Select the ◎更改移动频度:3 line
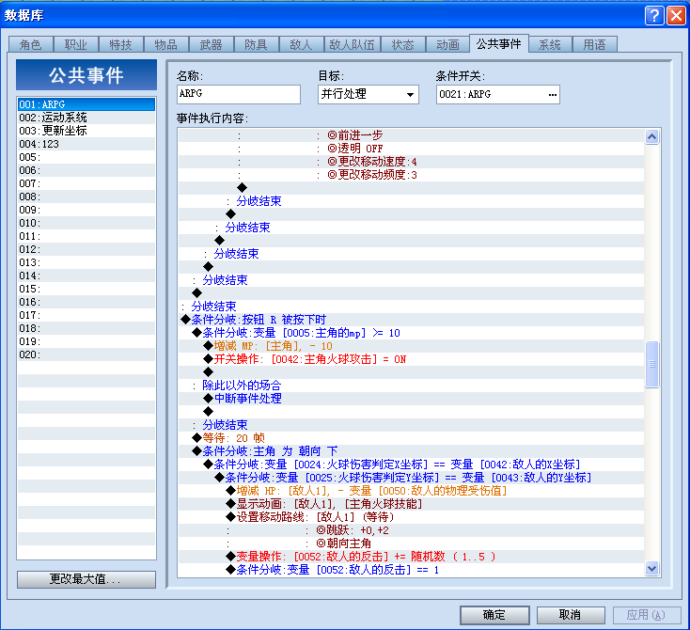The height and width of the screenshot is (630, 690). tap(411, 175)
